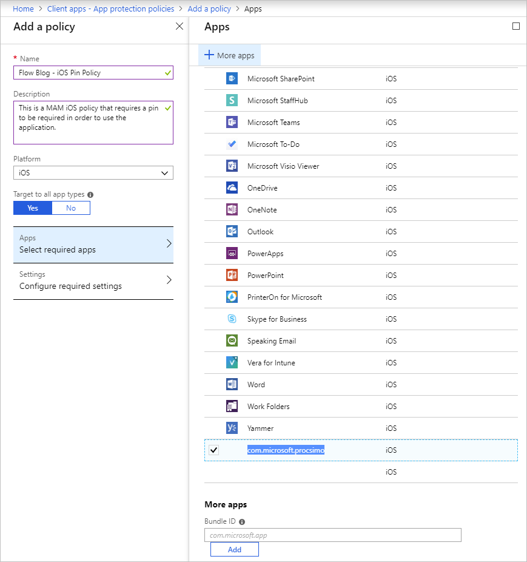Click the Microsoft SharePoint app icon
527x562 pixels.
[231, 79]
